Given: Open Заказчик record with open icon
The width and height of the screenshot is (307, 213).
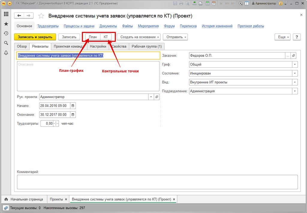Looking at the screenshot, I should coord(293,55).
